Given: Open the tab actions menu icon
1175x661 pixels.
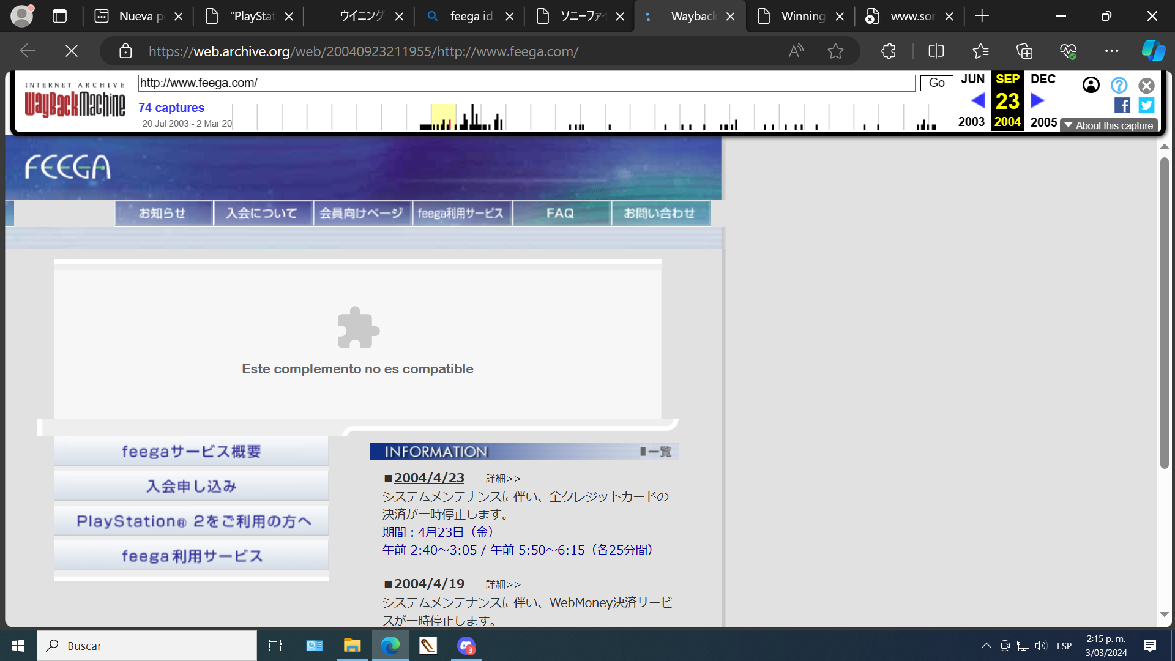Looking at the screenshot, I should (x=59, y=17).
